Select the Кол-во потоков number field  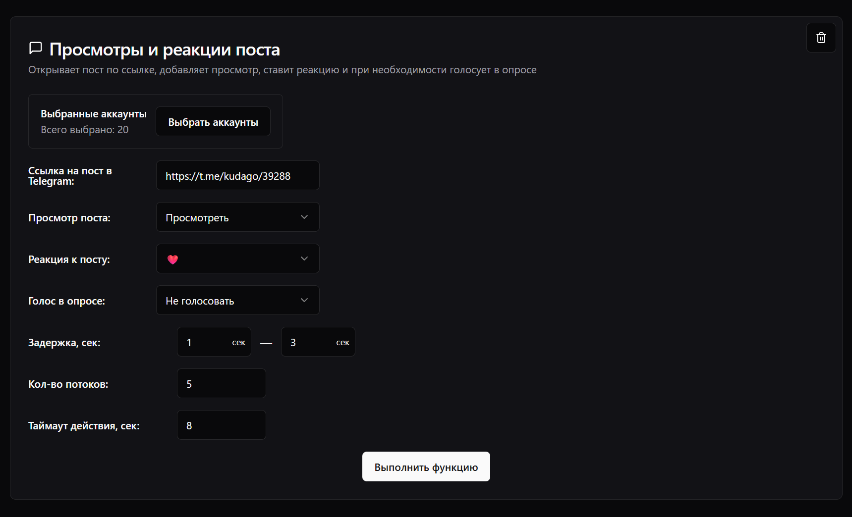pos(221,384)
